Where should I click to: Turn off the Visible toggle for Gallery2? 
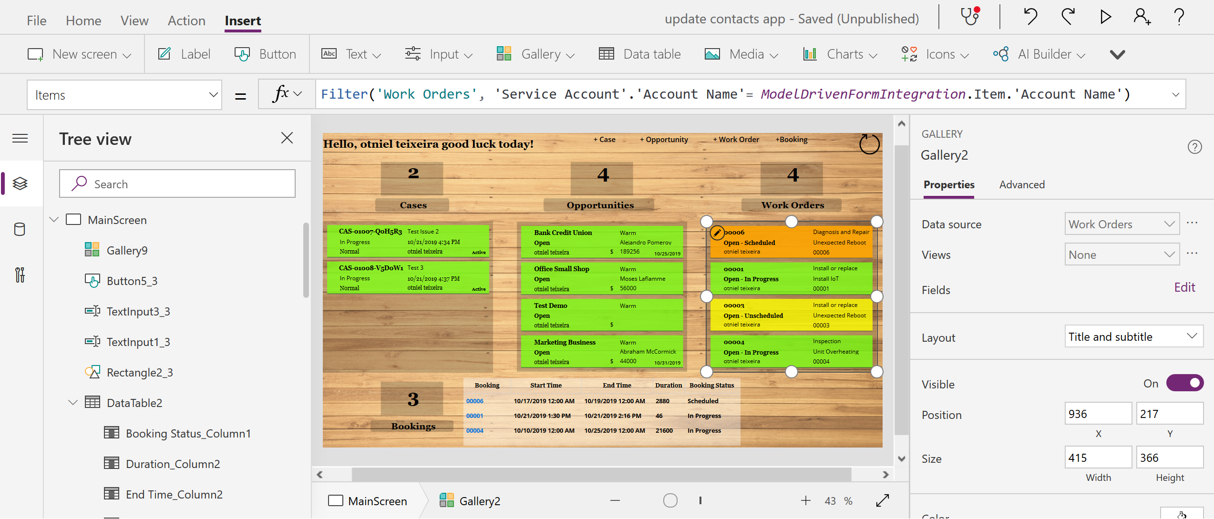click(1185, 383)
